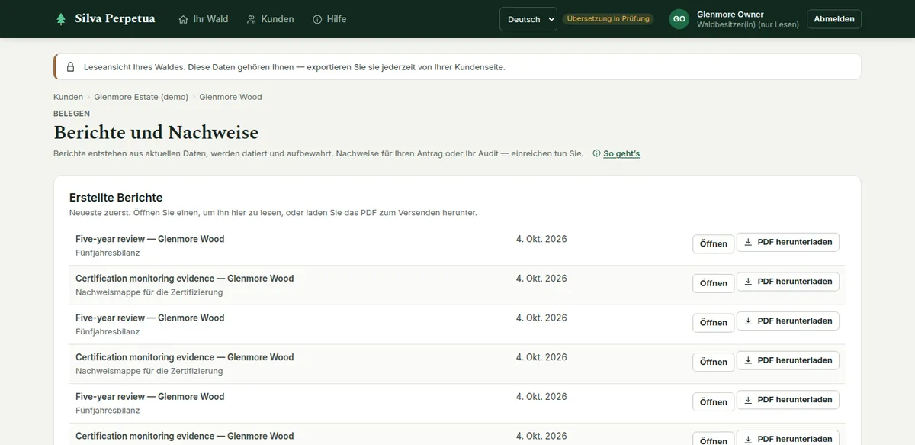Open the first Five-year review report
This screenshot has height=445, width=915.
coord(713,243)
